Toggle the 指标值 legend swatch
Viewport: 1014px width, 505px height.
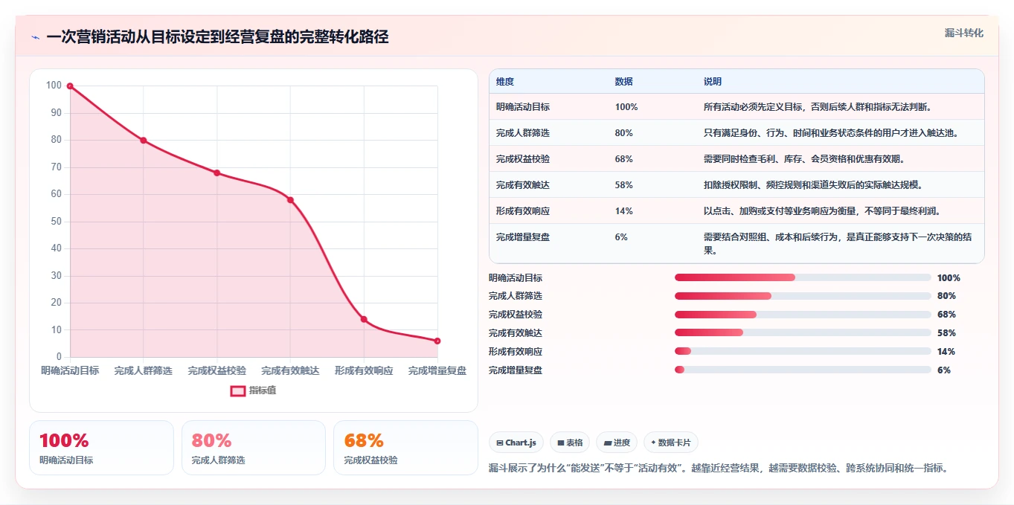[237, 390]
